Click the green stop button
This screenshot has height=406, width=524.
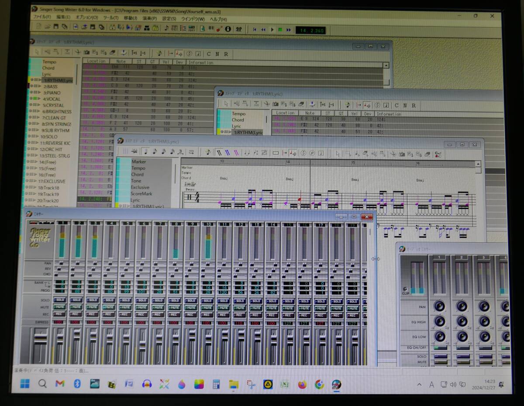tap(280, 30)
